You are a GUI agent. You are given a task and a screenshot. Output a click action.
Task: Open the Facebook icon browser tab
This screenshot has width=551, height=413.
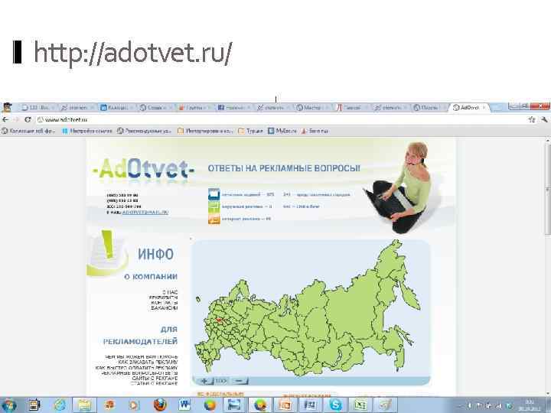(233, 108)
